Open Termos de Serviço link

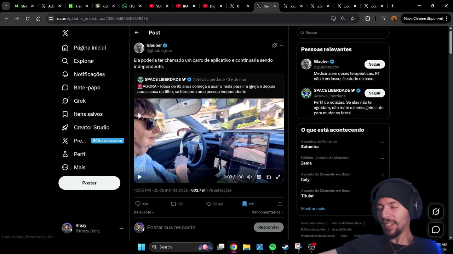point(313,223)
